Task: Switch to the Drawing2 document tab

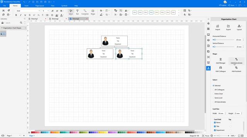Action: [x=55, y=19]
